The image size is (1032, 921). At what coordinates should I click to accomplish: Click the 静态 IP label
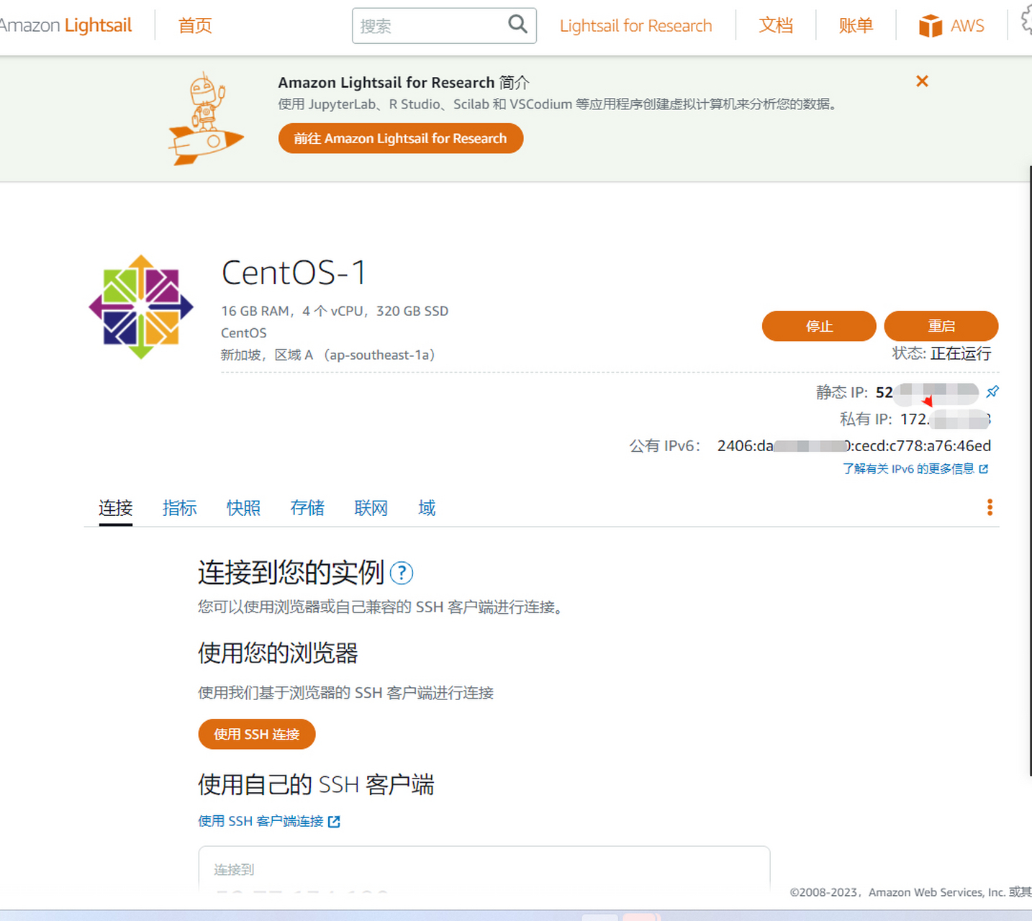(842, 392)
